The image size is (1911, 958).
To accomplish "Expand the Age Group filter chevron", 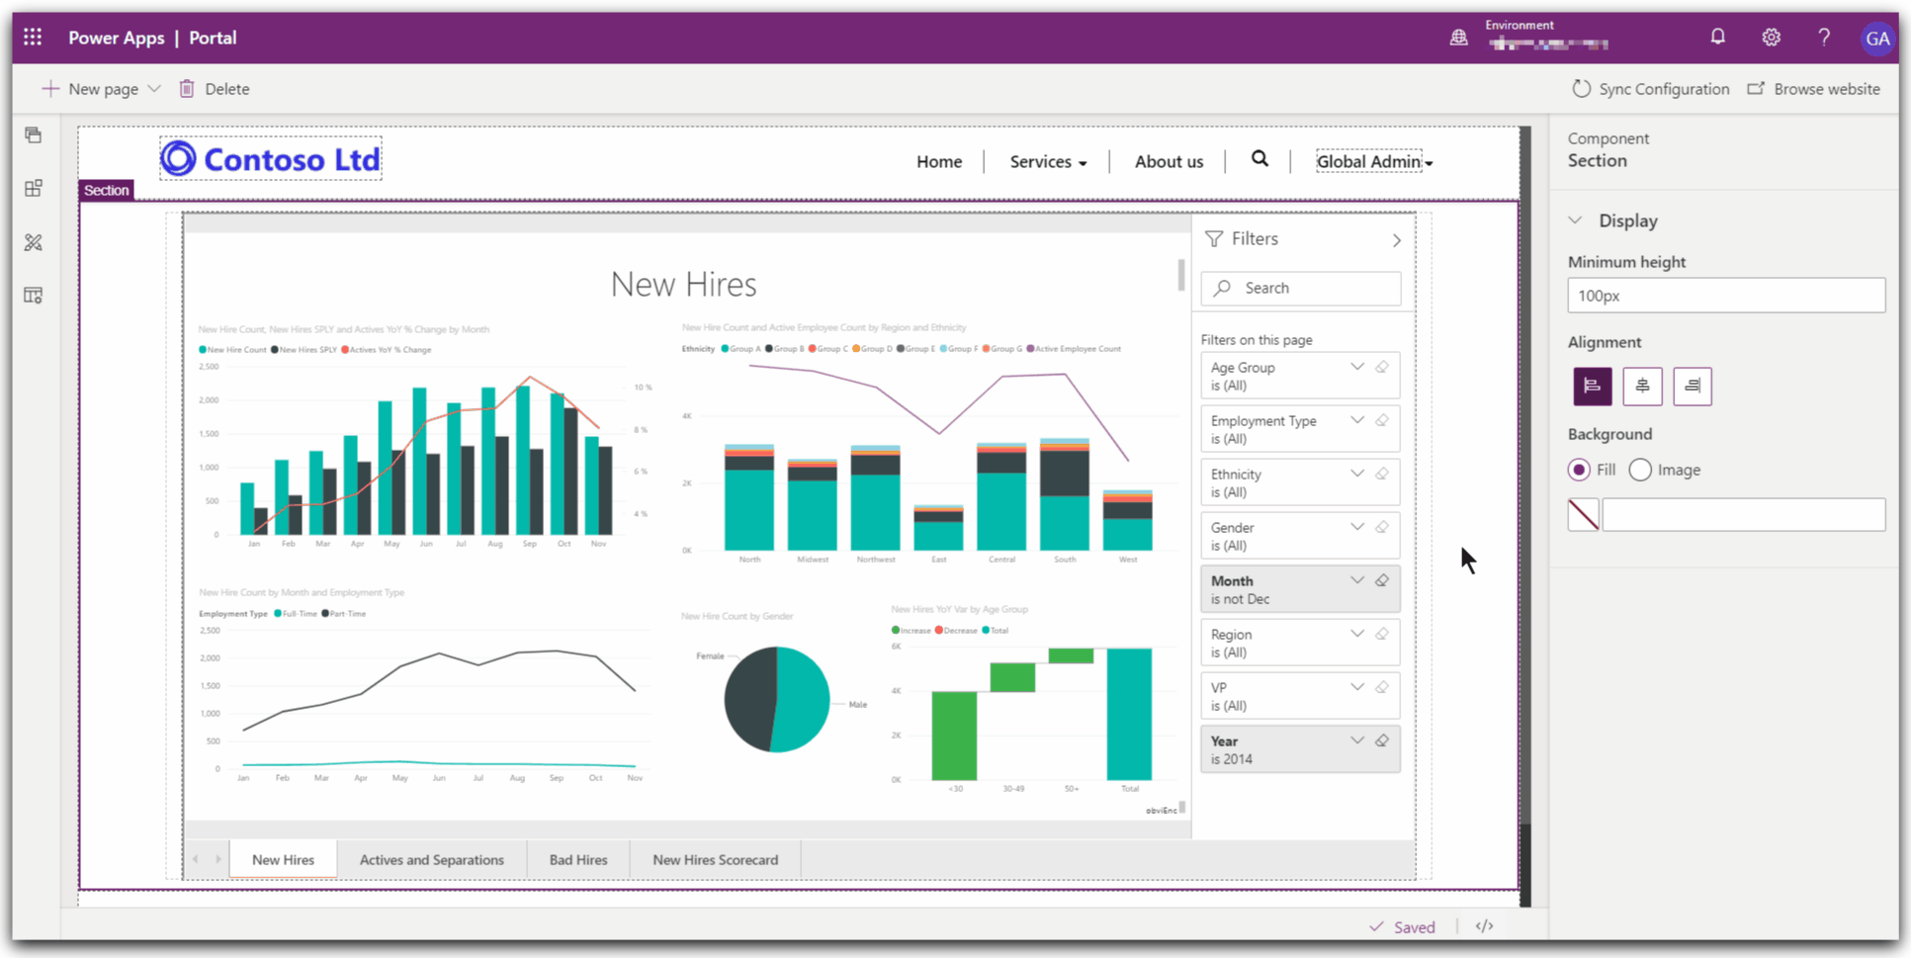I will [1357, 367].
